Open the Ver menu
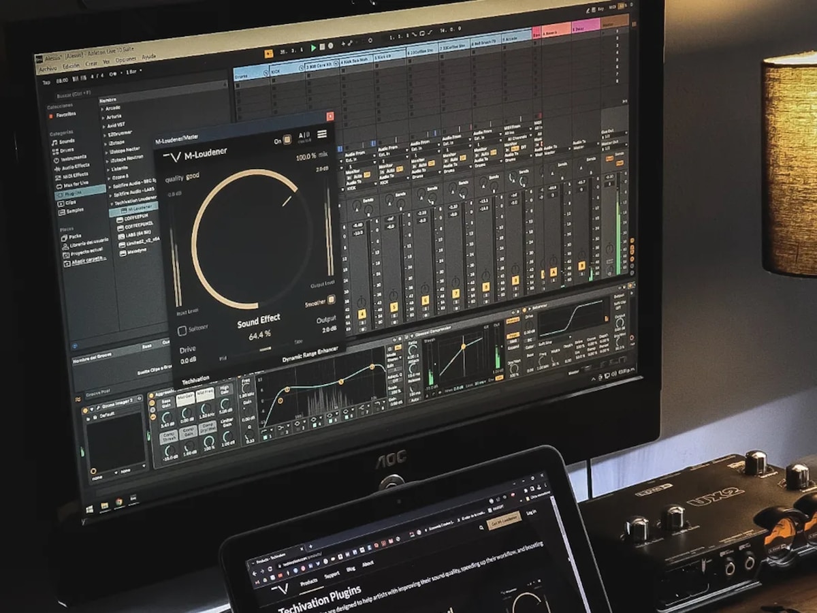This screenshot has height=613, width=817. point(106,62)
